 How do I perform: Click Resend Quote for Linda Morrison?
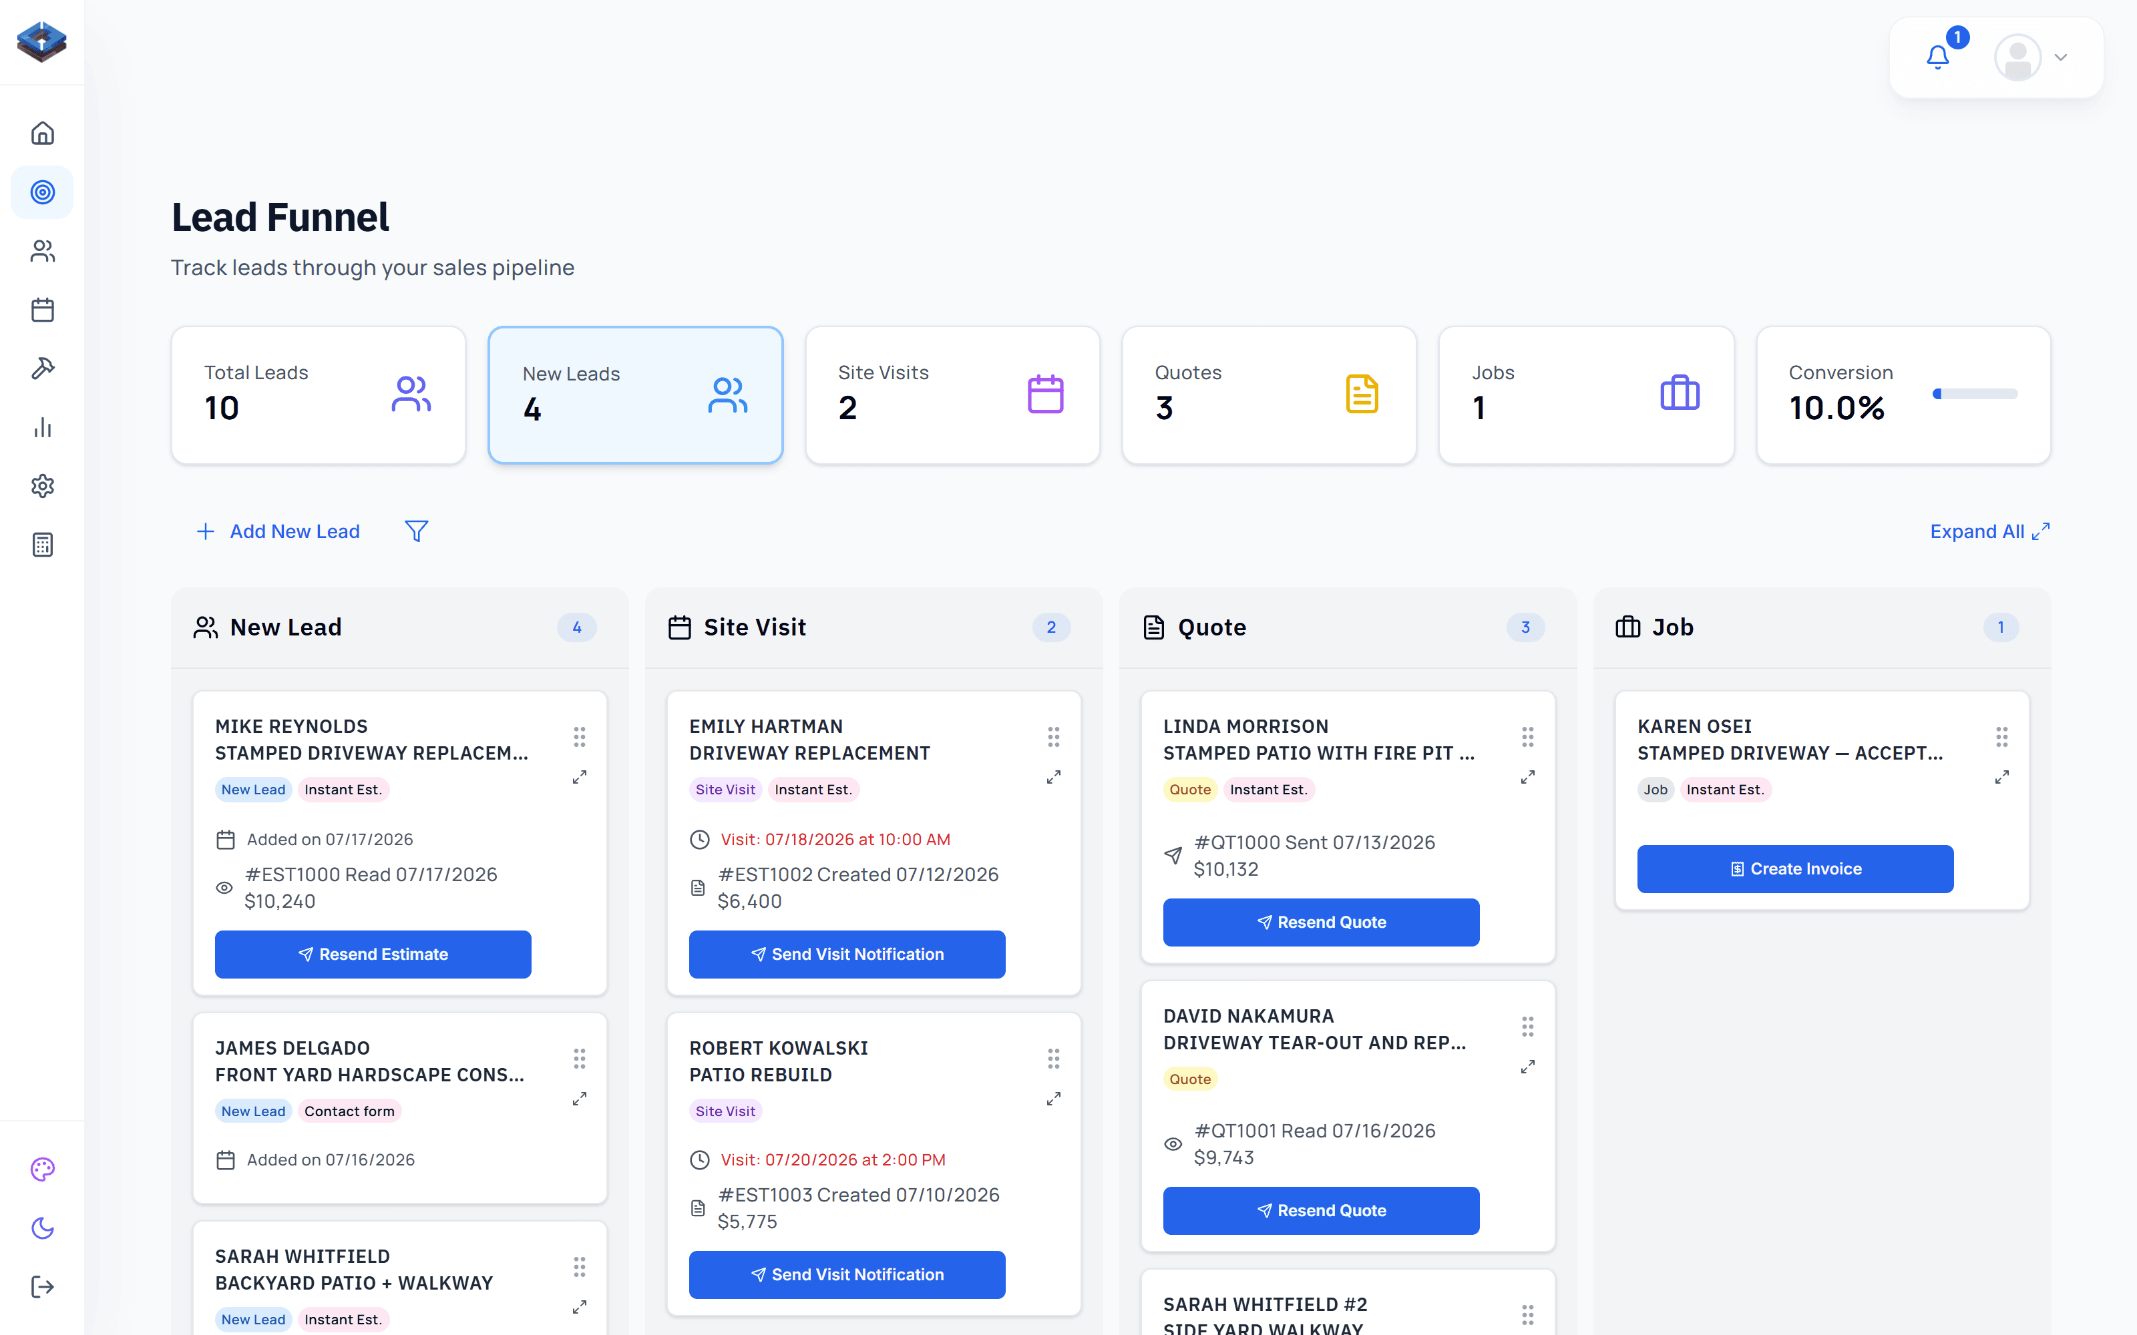click(1322, 922)
